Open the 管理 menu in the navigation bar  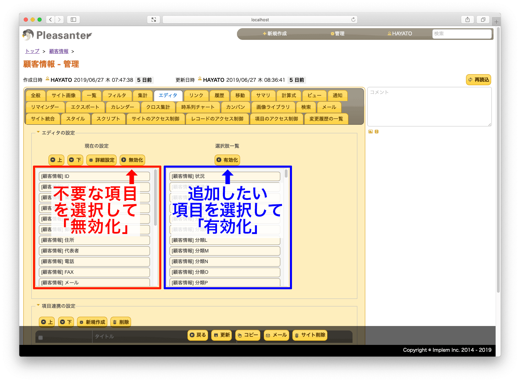337,33
